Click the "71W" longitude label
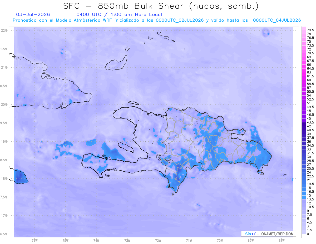Image resolution: width=316 pixels, height=244 pixels. click(189, 241)
